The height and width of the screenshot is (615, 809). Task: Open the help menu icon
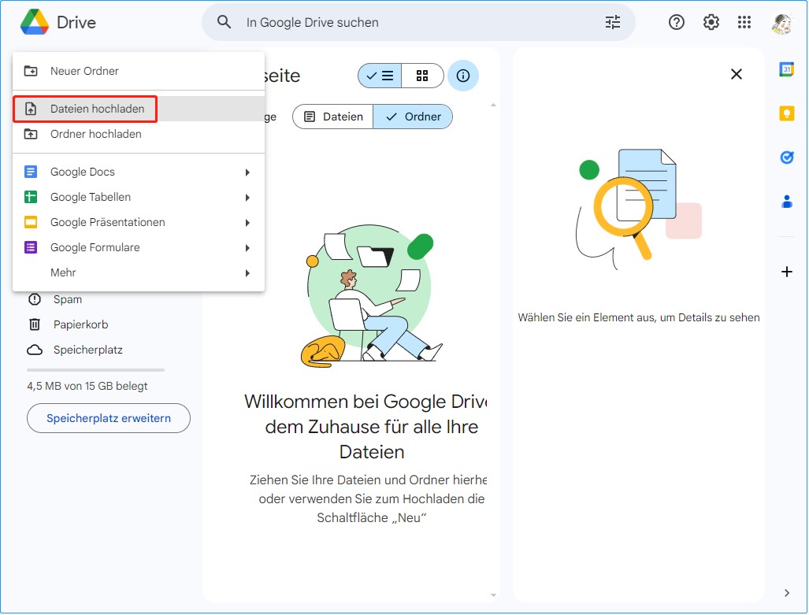point(676,22)
